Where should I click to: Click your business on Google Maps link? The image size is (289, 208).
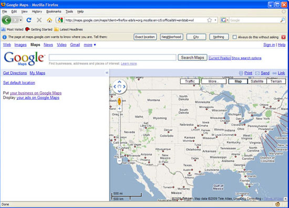(x=36, y=93)
